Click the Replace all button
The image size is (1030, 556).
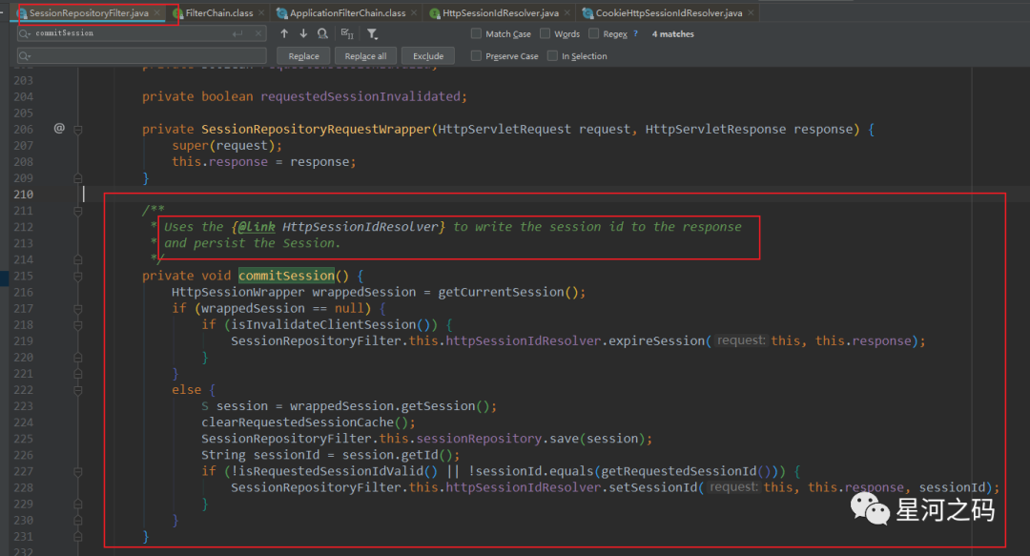pyautogui.click(x=365, y=56)
